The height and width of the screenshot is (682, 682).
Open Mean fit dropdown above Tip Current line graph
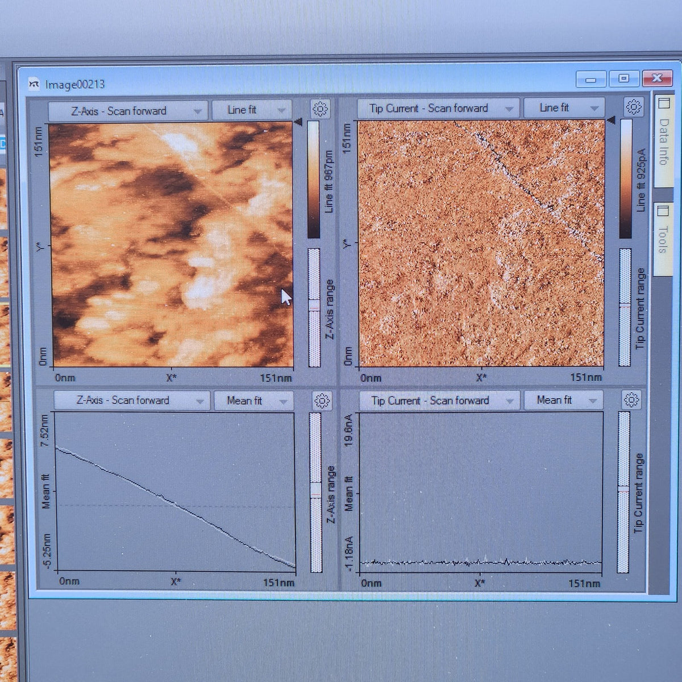click(563, 400)
